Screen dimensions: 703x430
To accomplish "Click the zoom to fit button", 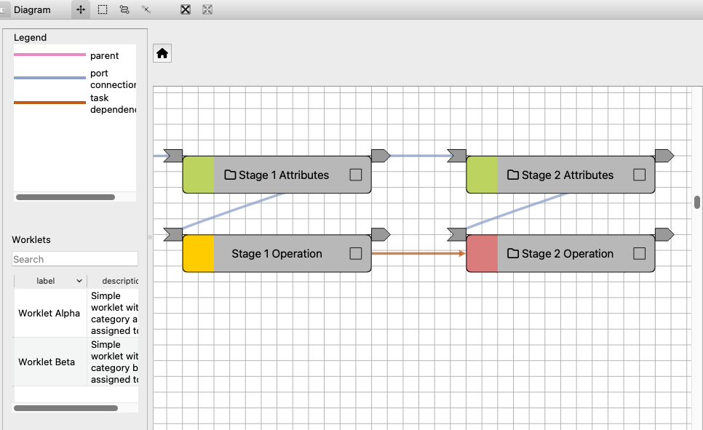I will tap(186, 9).
